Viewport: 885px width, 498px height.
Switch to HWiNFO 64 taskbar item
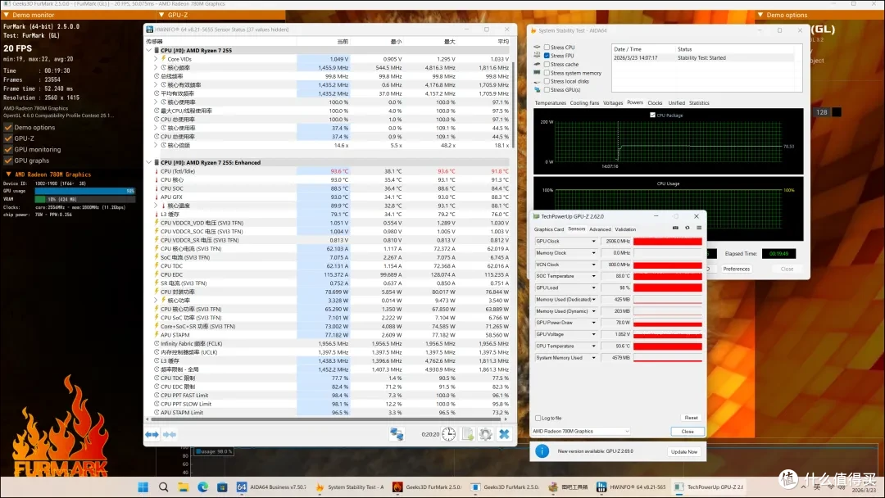pos(632,487)
